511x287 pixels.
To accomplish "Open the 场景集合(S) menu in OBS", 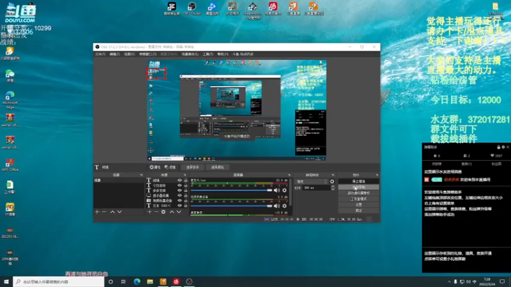I will point(190,54).
